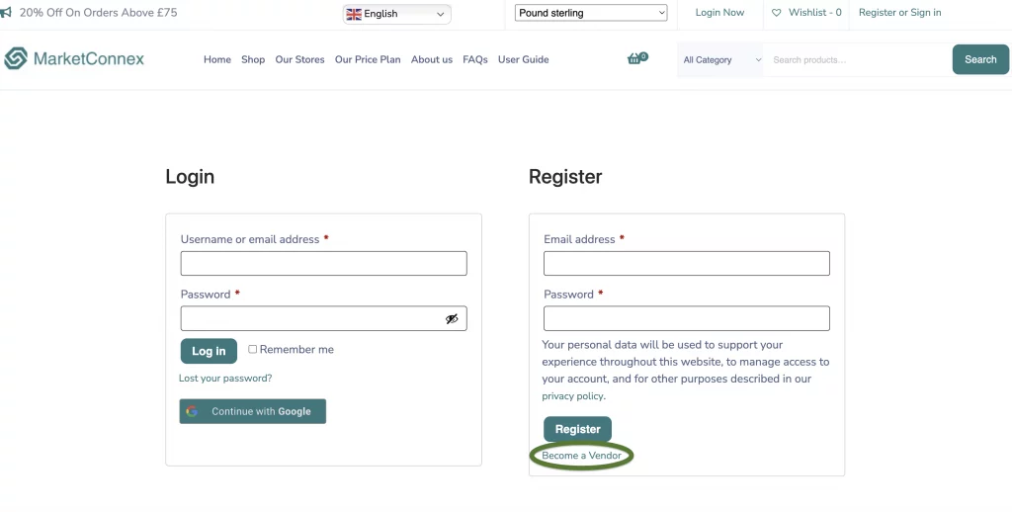Click the Google logo icon
The image size is (1012, 512).
coord(193,411)
